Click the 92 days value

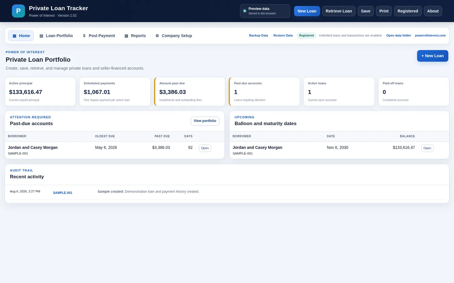coord(190,147)
